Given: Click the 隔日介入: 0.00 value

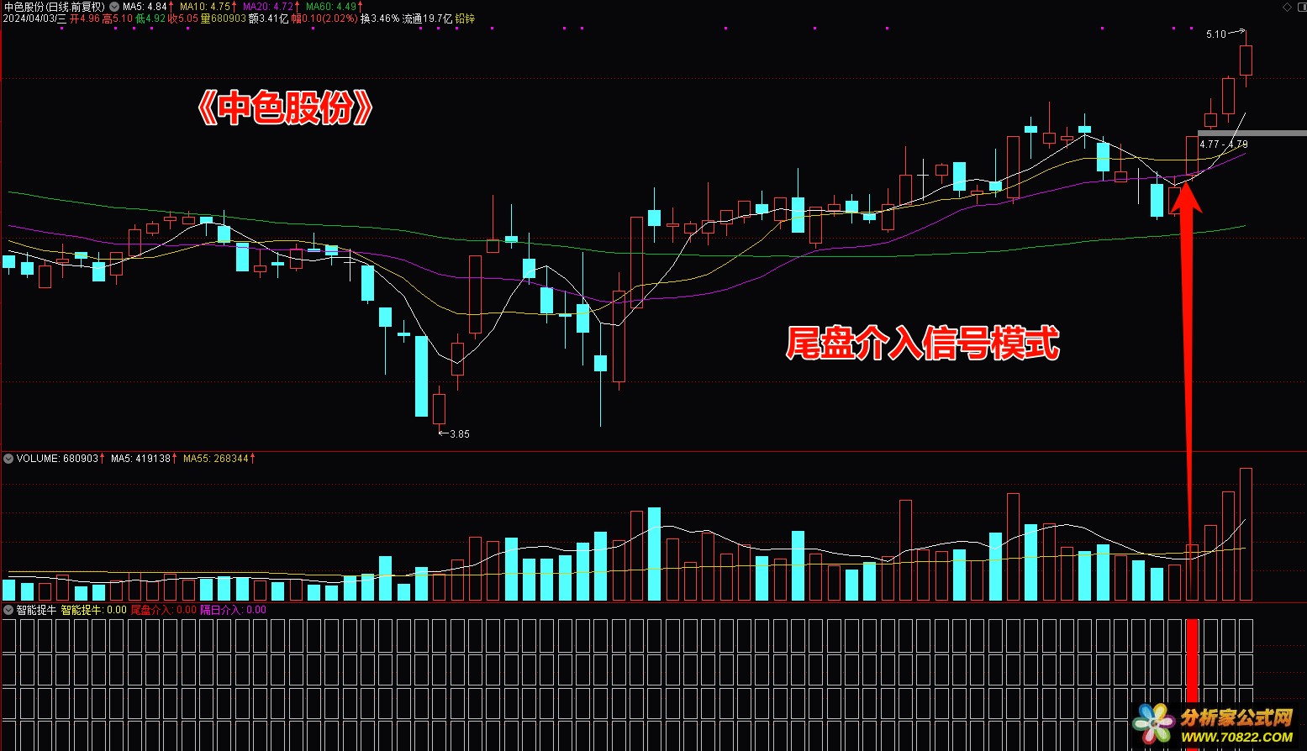Looking at the screenshot, I should tap(233, 610).
